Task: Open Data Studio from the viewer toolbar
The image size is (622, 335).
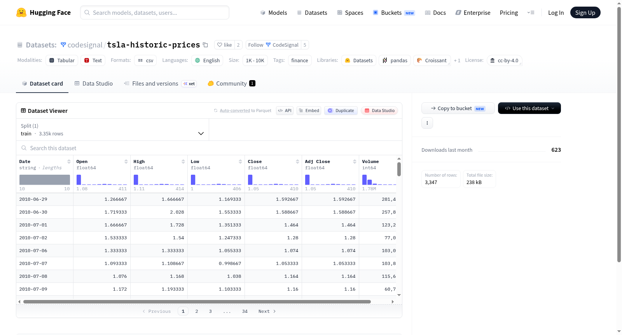Action: point(379,110)
